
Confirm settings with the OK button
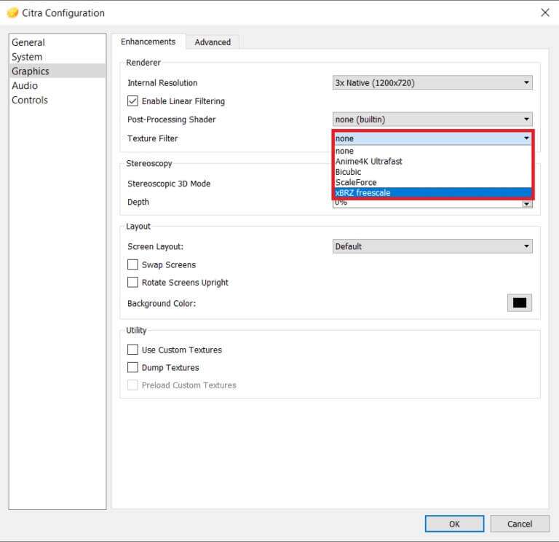click(x=454, y=524)
